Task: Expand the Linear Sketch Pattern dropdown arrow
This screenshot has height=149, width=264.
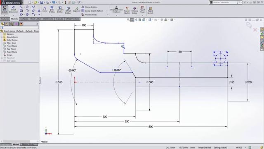Action: coord(108,11)
